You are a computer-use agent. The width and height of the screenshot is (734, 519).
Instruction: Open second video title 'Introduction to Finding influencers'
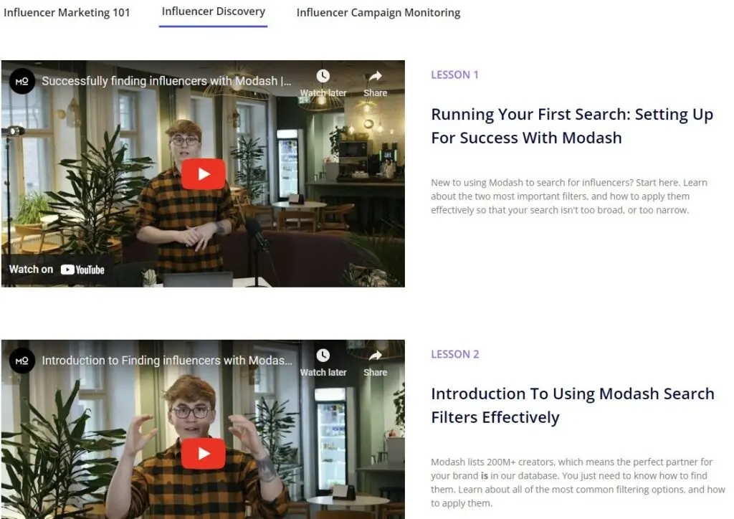166,361
